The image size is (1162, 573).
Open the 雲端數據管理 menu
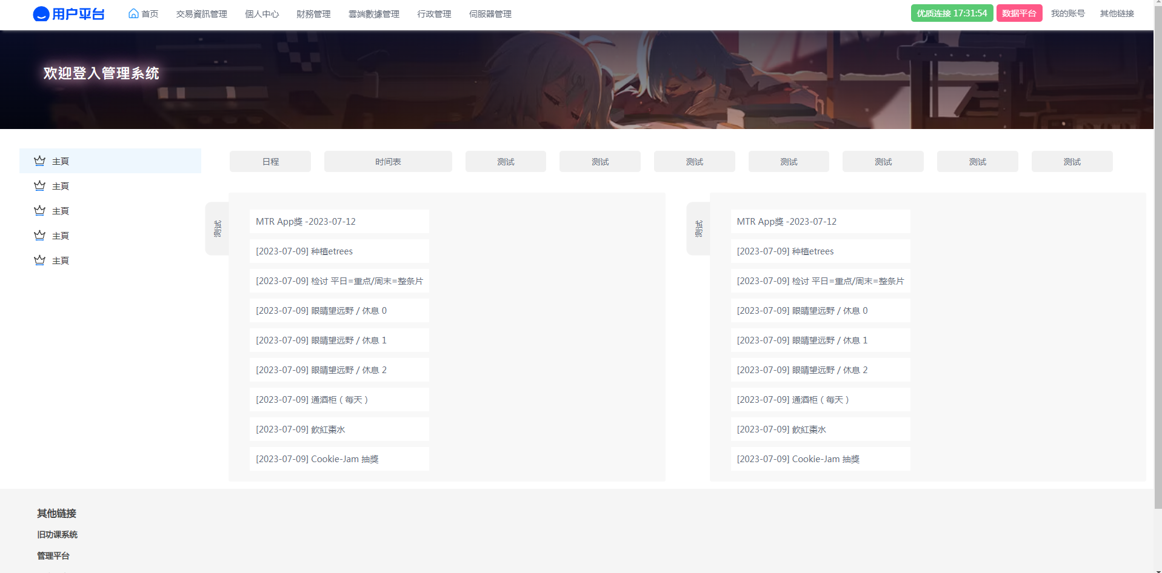pyautogui.click(x=373, y=14)
